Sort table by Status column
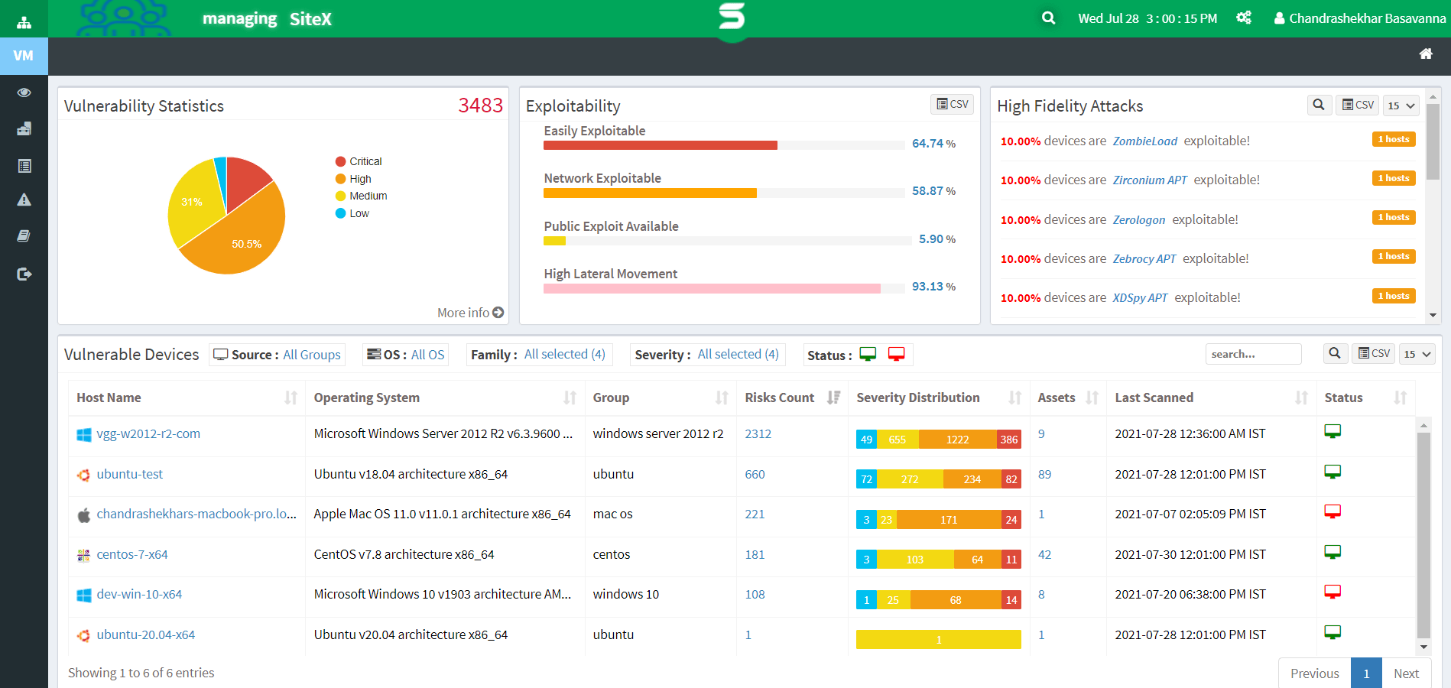 click(1365, 398)
